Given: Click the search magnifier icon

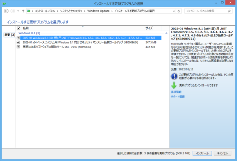Looking at the screenshot, I should pos(229,11).
